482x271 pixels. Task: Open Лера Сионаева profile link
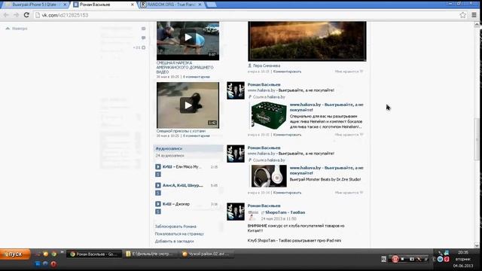[x=266, y=65]
